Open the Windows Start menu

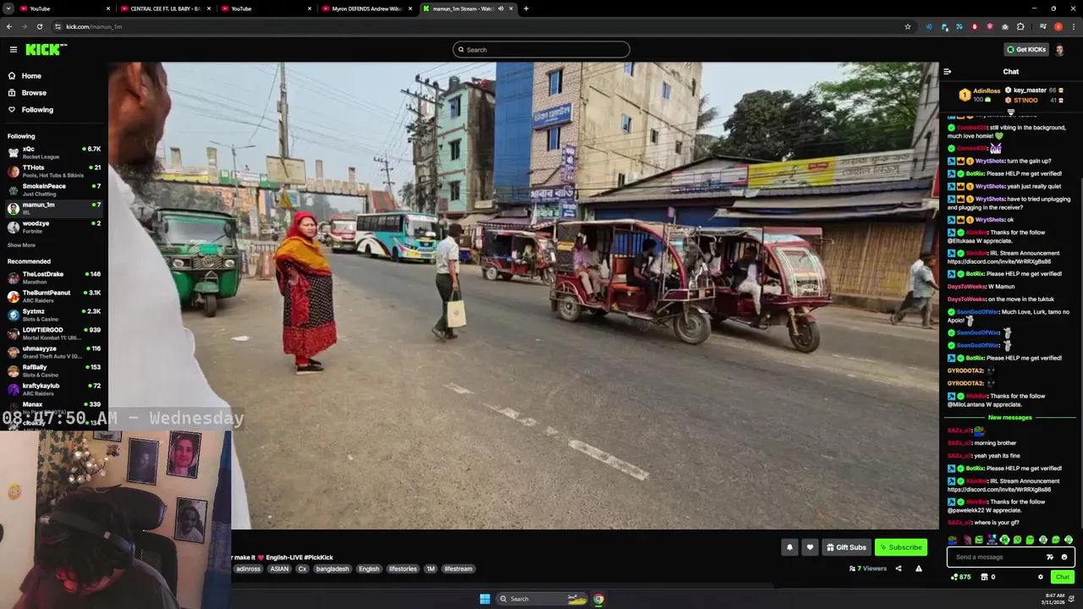point(485,599)
